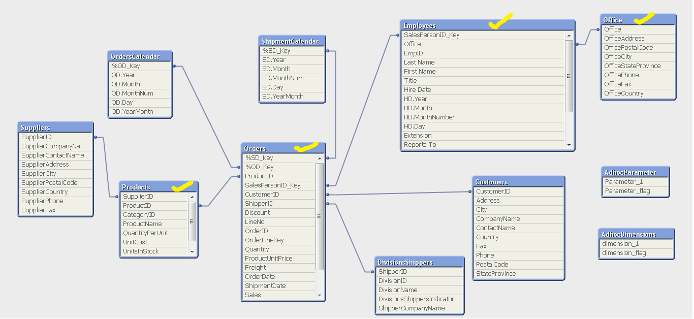The height and width of the screenshot is (319, 694).
Task: Select the dimension_flag field
Action: tap(637, 252)
